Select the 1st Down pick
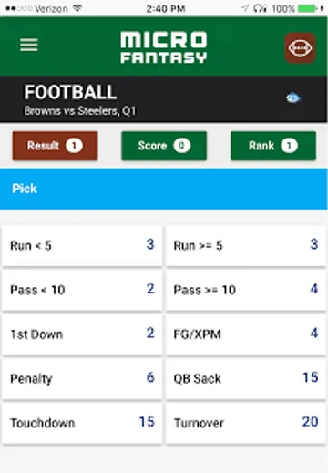Image resolution: width=328 pixels, height=473 pixels. [x=82, y=334]
